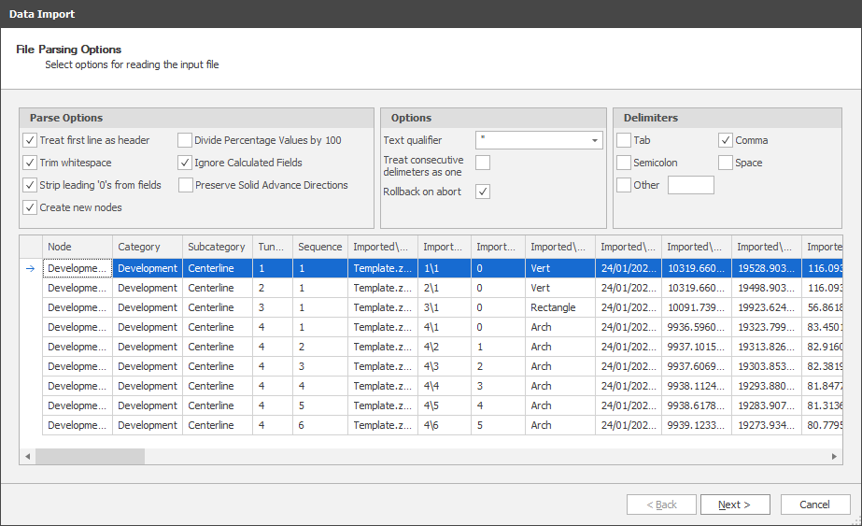Select the Tun... column header
The height and width of the screenshot is (526, 862).
273,247
